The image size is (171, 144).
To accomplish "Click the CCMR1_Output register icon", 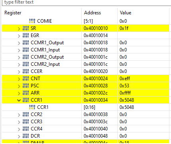I will pyautogui.click(x=26, y=43).
